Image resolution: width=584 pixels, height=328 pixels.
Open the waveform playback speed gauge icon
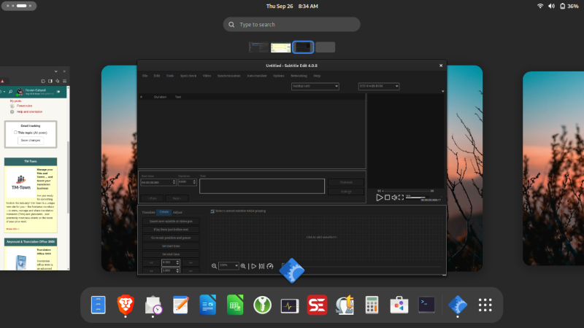[x=270, y=266]
